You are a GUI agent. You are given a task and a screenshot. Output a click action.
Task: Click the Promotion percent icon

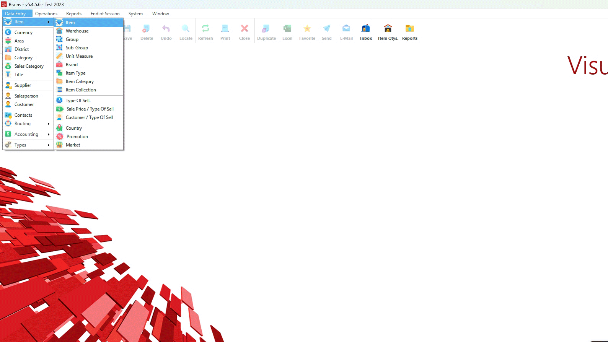(x=59, y=137)
